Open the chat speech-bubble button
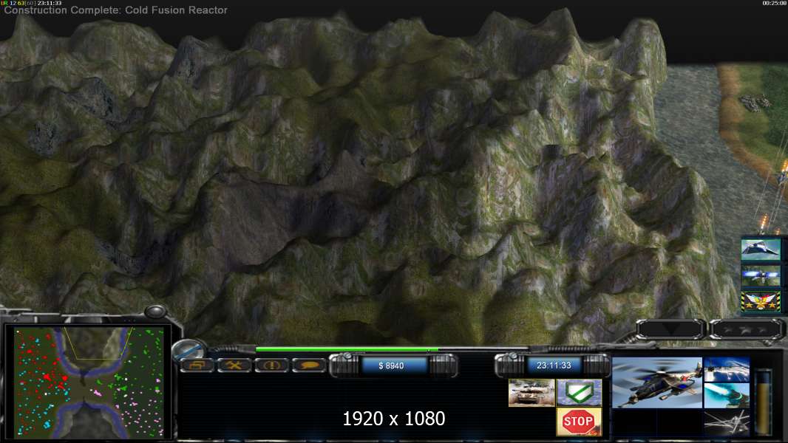This screenshot has width=788, height=443. pyautogui.click(x=309, y=365)
